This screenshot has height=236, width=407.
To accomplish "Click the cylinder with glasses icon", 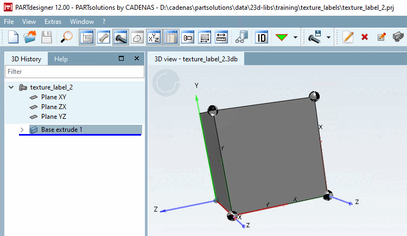I will pos(241,37).
